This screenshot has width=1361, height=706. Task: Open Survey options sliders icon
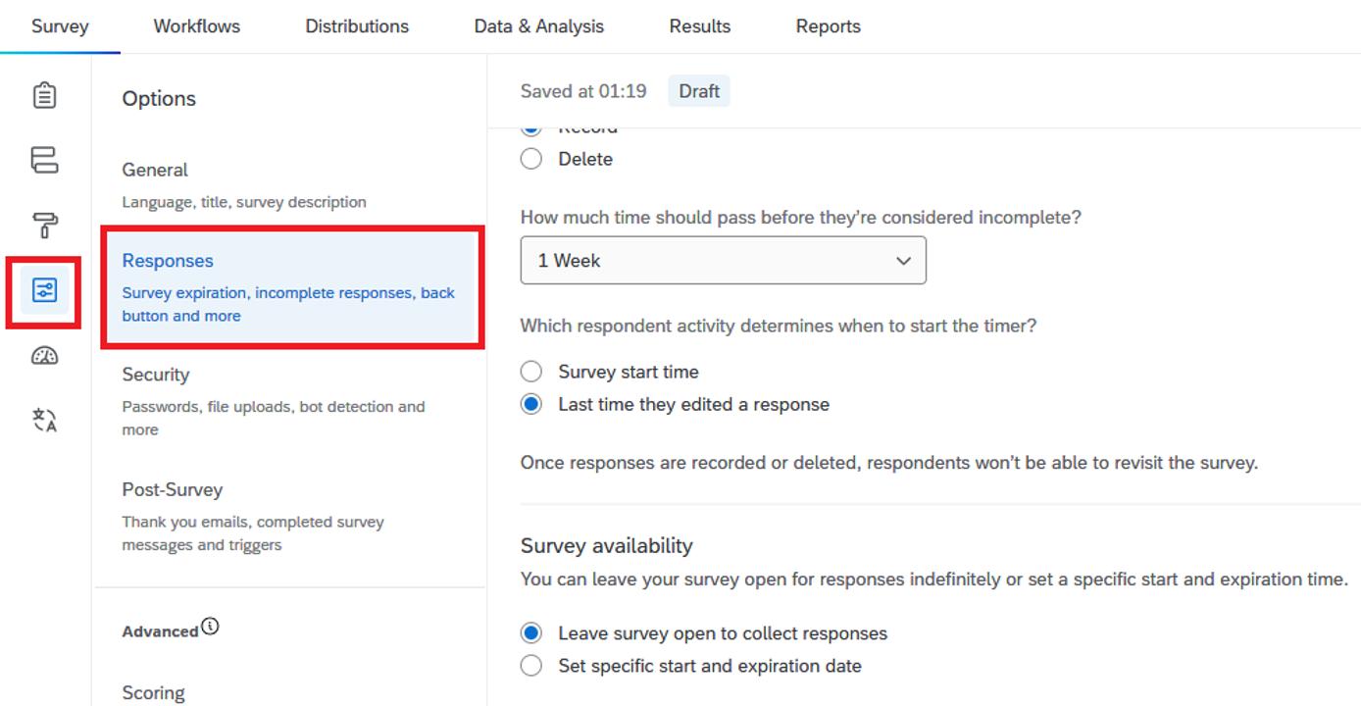pos(44,290)
